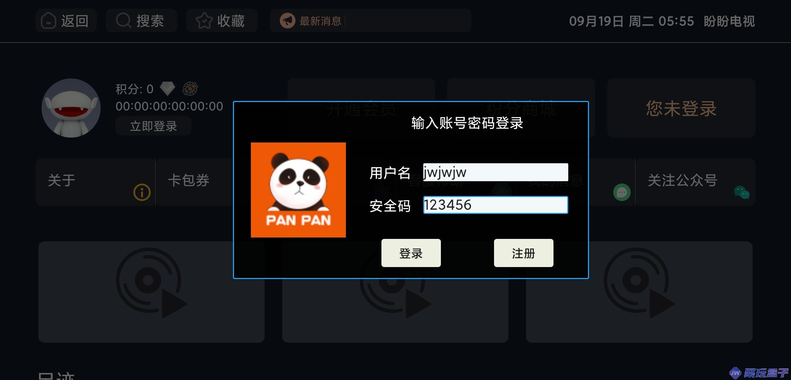Click the 返回 home icon
This screenshot has height=380, width=791.
click(x=48, y=21)
